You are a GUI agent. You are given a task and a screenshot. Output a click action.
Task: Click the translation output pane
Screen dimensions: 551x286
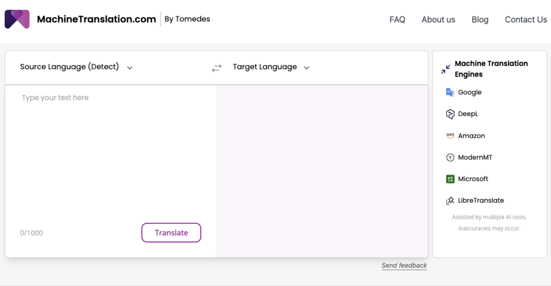click(x=322, y=171)
